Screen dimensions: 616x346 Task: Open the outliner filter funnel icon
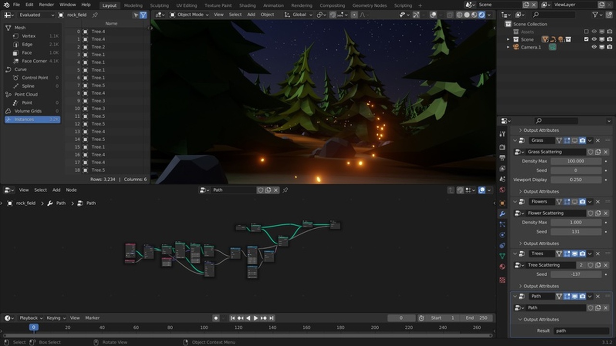point(595,15)
